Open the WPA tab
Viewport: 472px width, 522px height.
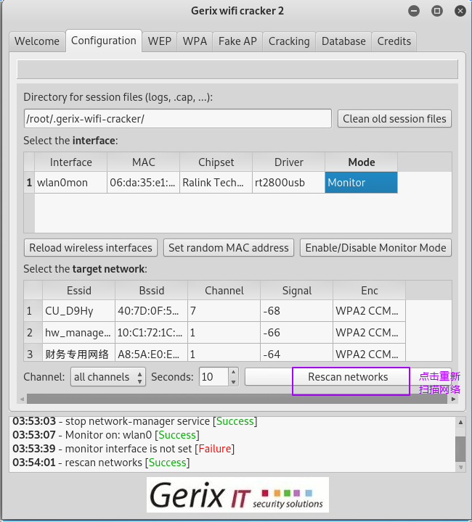pyautogui.click(x=195, y=41)
